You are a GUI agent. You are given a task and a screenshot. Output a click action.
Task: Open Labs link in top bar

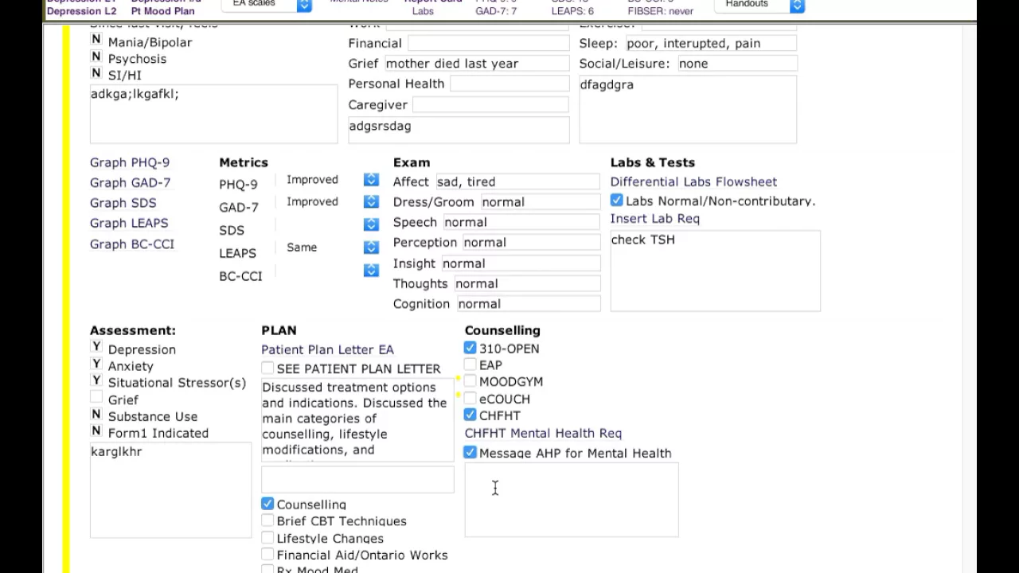click(x=423, y=11)
